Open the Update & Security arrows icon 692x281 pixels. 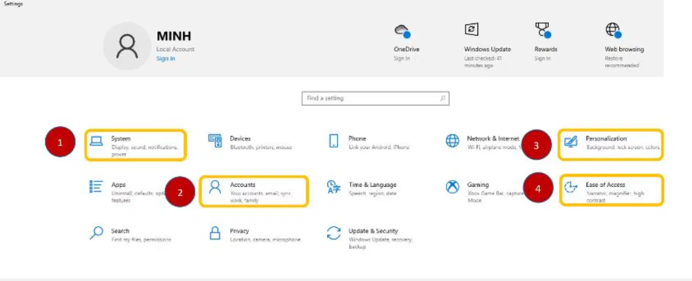pos(333,233)
